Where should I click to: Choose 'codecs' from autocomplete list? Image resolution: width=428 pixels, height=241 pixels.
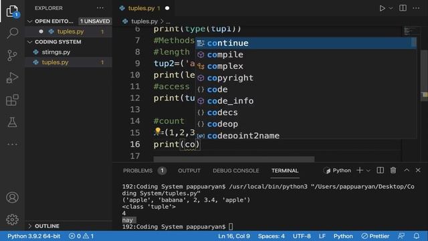point(306,112)
